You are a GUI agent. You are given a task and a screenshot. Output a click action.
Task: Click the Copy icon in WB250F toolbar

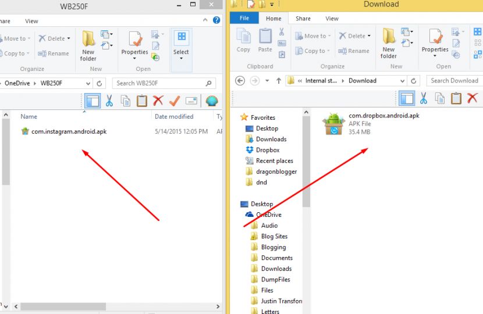coord(126,101)
